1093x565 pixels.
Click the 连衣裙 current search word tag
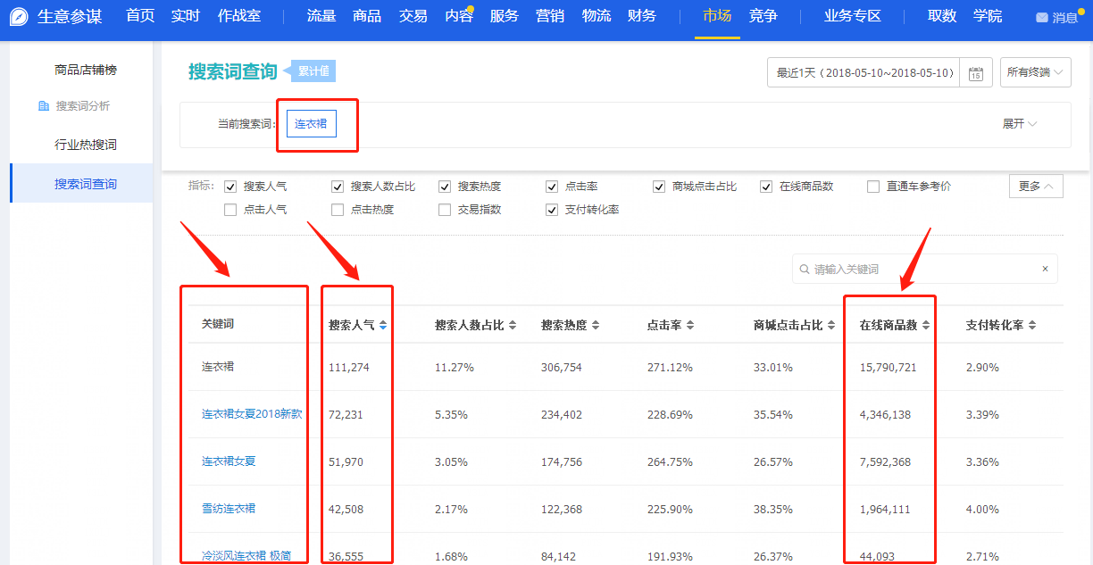[x=311, y=124]
